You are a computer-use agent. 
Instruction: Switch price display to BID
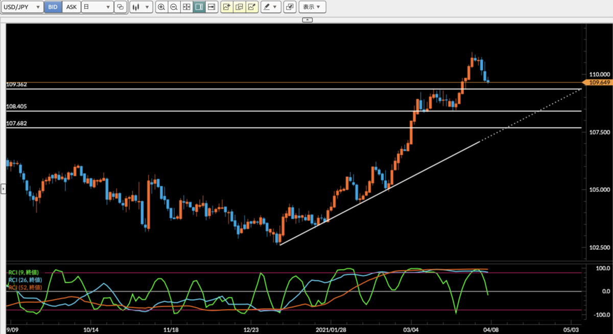tap(53, 7)
